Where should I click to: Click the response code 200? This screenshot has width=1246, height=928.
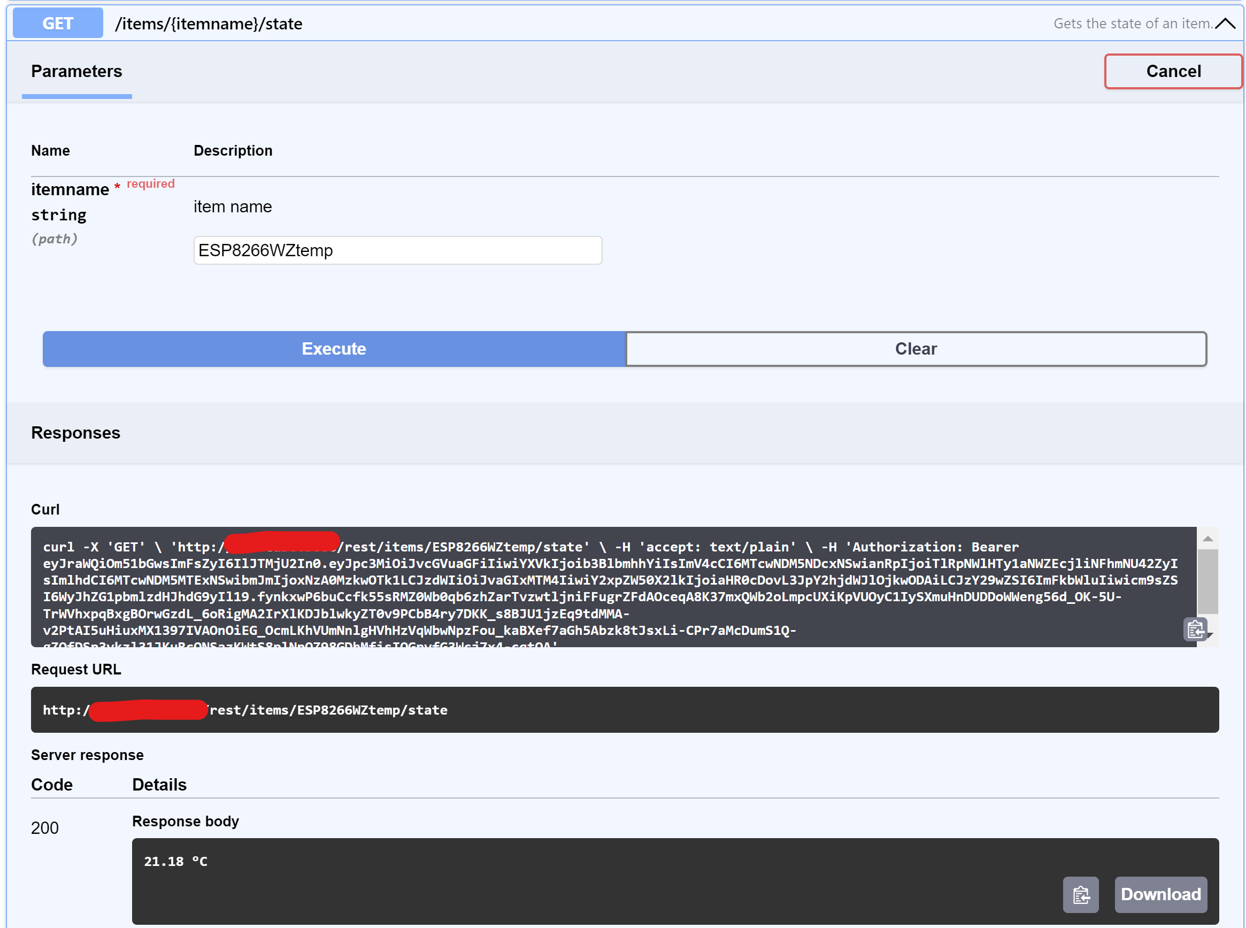click(x=44, y=827)
